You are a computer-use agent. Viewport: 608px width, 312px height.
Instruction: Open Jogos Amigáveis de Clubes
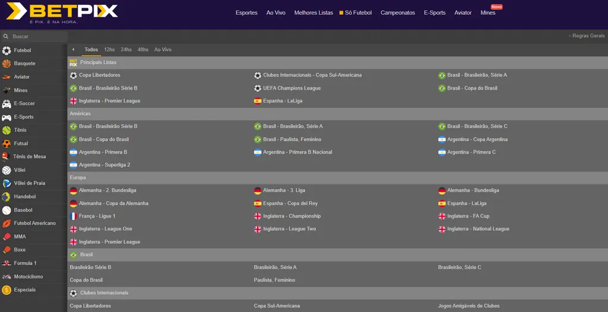point(469,306)
